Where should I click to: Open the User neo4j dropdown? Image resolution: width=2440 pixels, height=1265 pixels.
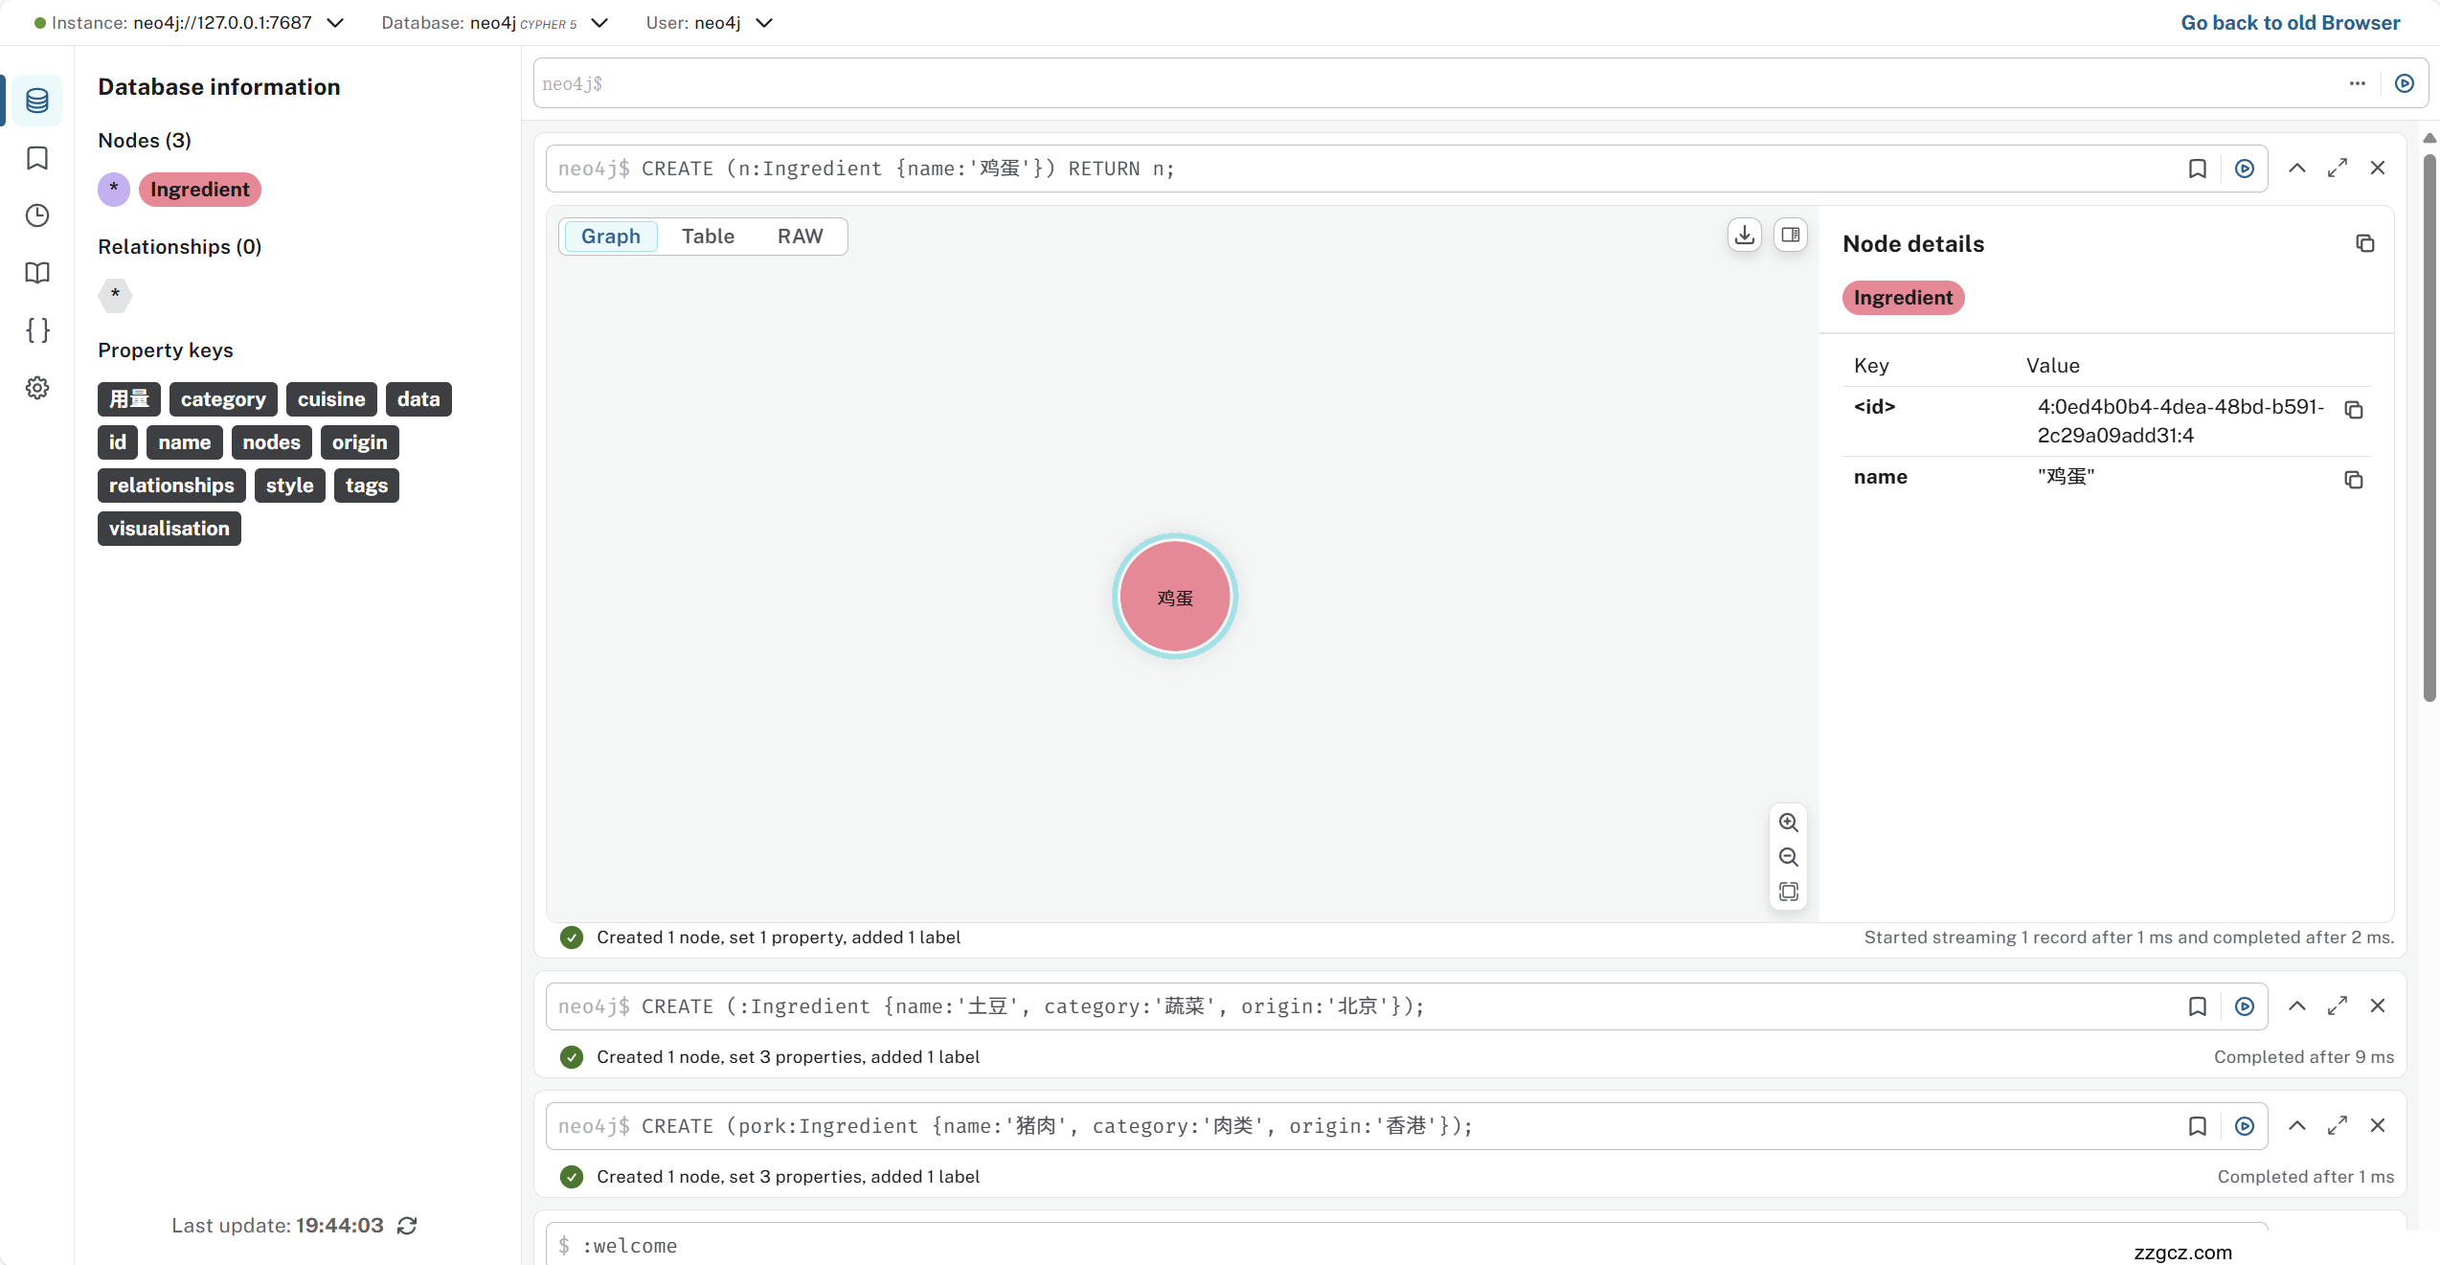[x=764, y=23]
